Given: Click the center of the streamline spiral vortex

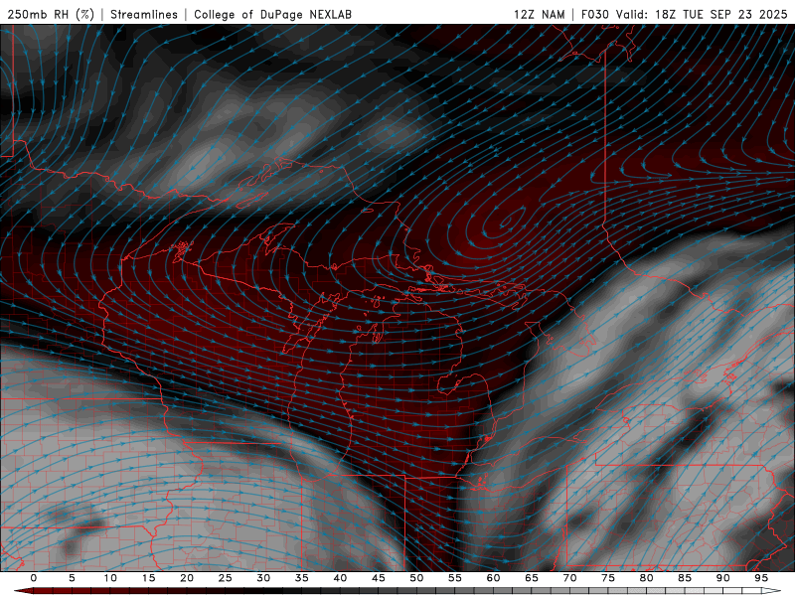Looking at the screenshot, I should point(505,221).
